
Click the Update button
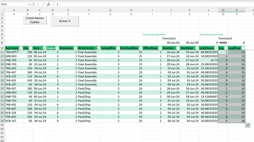point(35,22)
